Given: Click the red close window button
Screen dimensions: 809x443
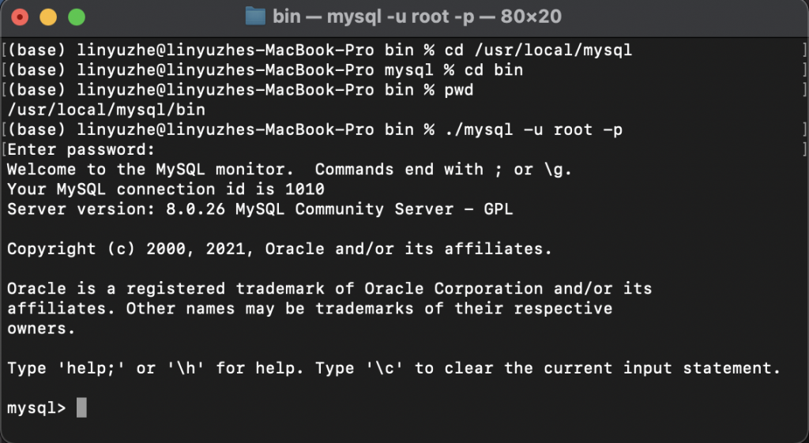Looking at the screenshot, I should (20, 17).
